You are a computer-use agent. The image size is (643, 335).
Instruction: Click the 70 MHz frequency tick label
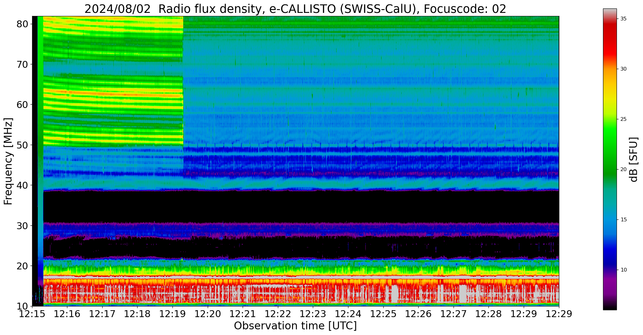(22, 64)
